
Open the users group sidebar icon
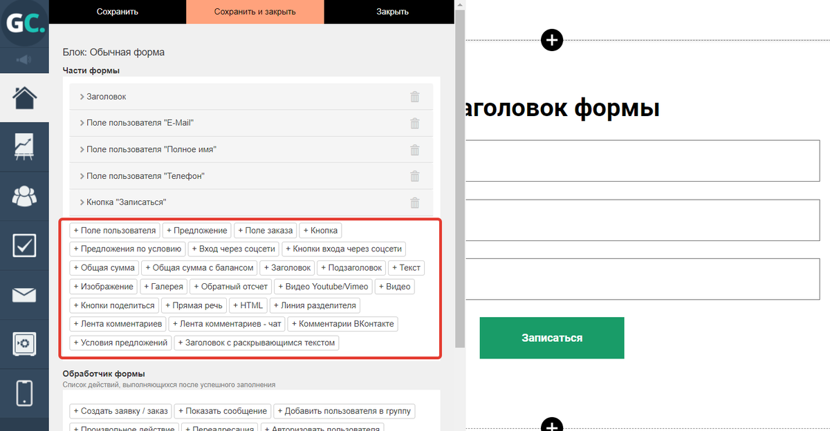pos(24,196)
